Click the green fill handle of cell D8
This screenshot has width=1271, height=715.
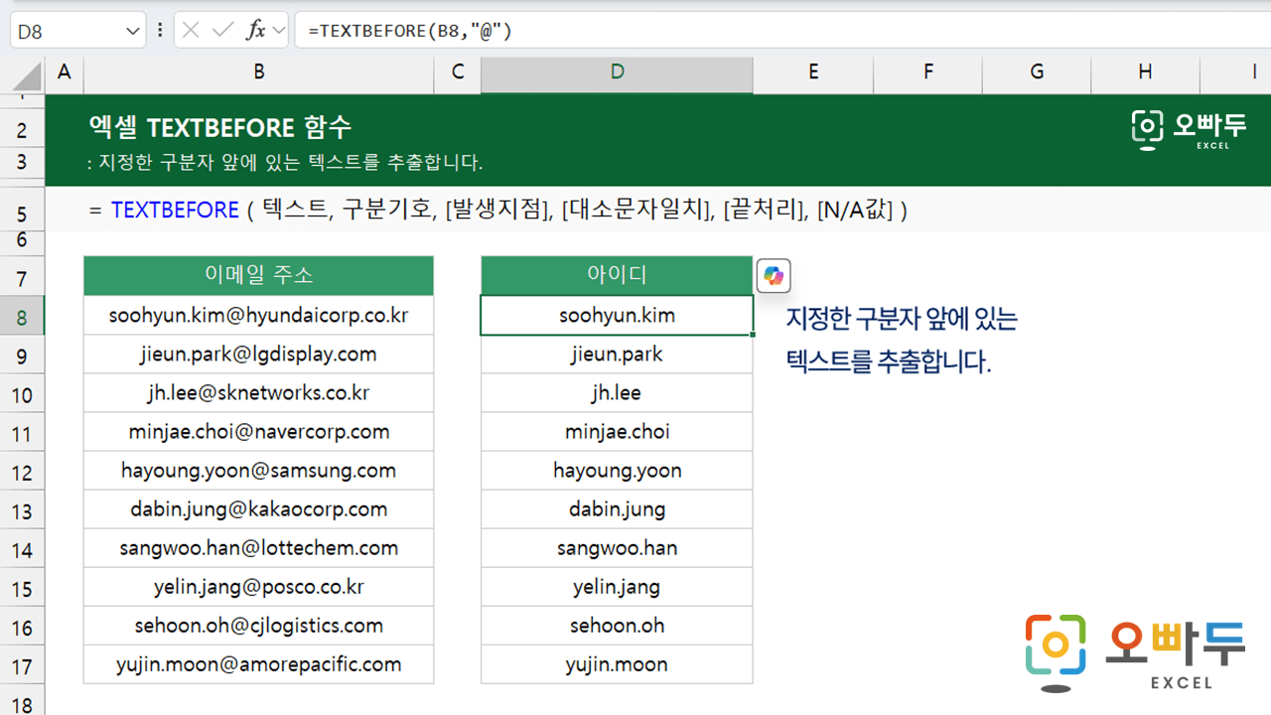(x=753, y=336)
